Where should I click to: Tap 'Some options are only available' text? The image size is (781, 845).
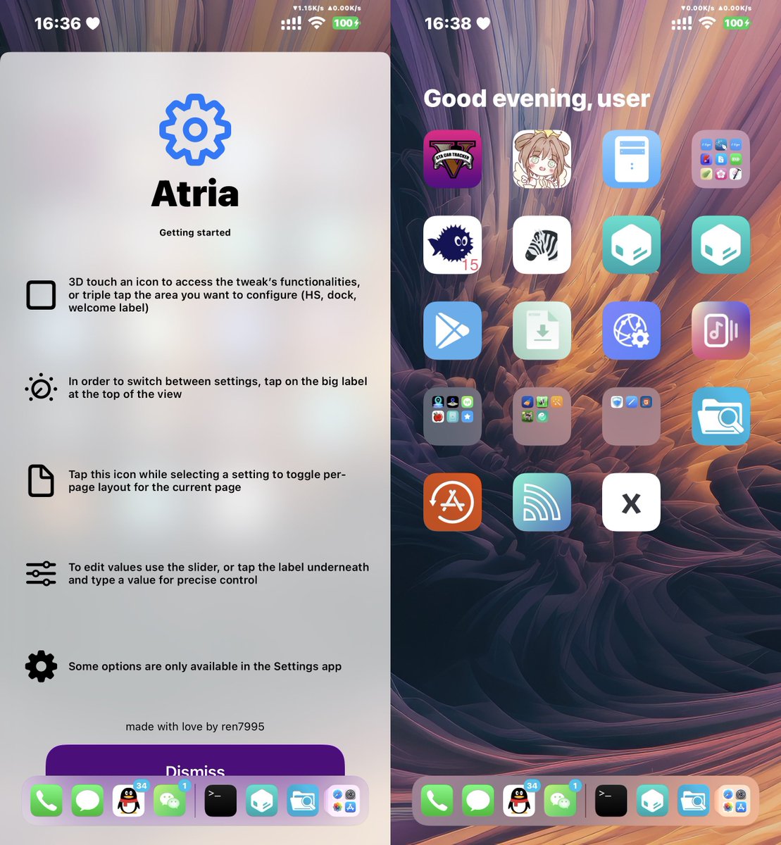[x=205, y=666]
